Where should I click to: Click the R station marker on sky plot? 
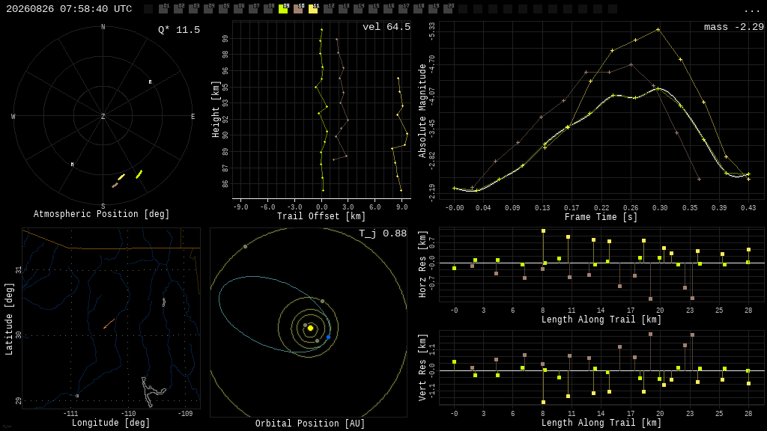point(150,82)
